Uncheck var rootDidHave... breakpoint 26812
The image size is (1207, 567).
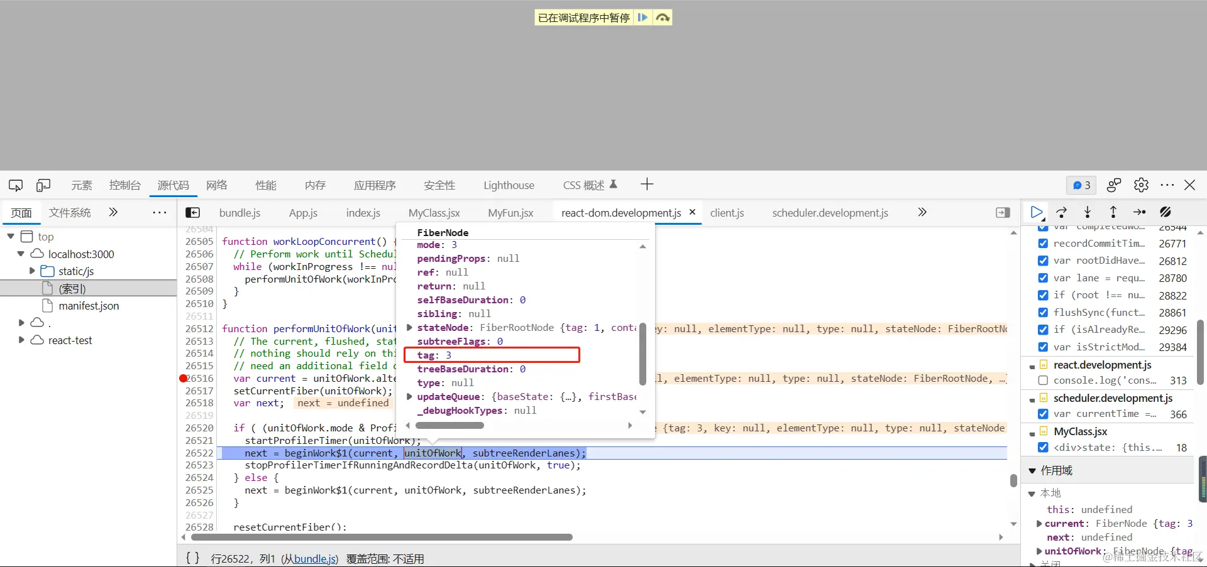[x=1043, y=261]
